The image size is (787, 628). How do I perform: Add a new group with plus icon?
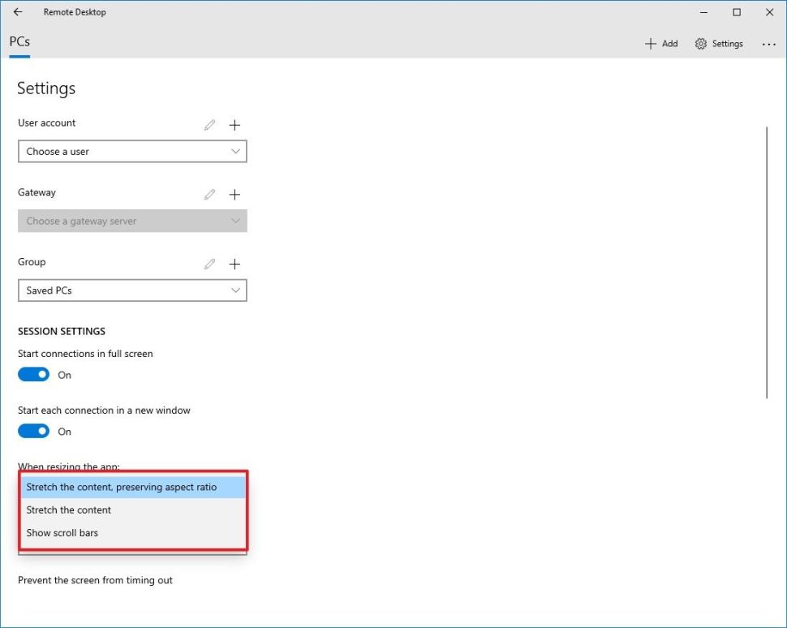pyautogui.click(x=234, y=264)
